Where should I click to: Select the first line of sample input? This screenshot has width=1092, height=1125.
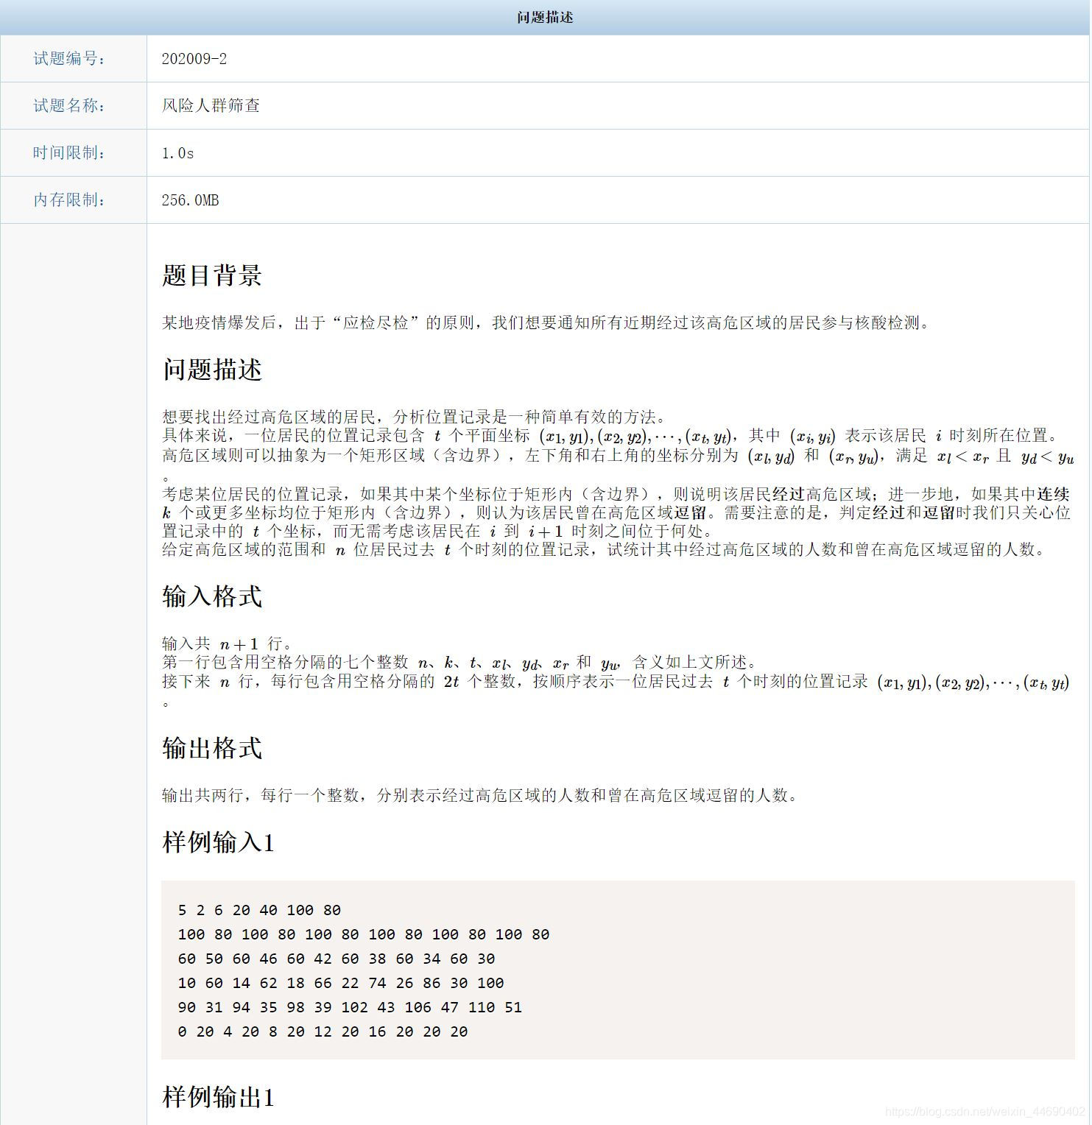(x=259, y=910)
